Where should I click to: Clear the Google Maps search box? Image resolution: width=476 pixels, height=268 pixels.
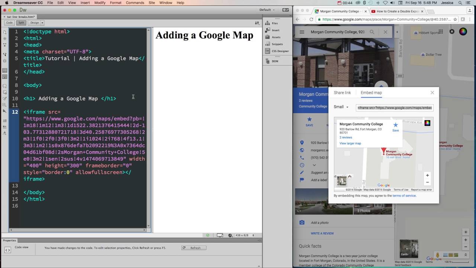click(x=385, y=32)
